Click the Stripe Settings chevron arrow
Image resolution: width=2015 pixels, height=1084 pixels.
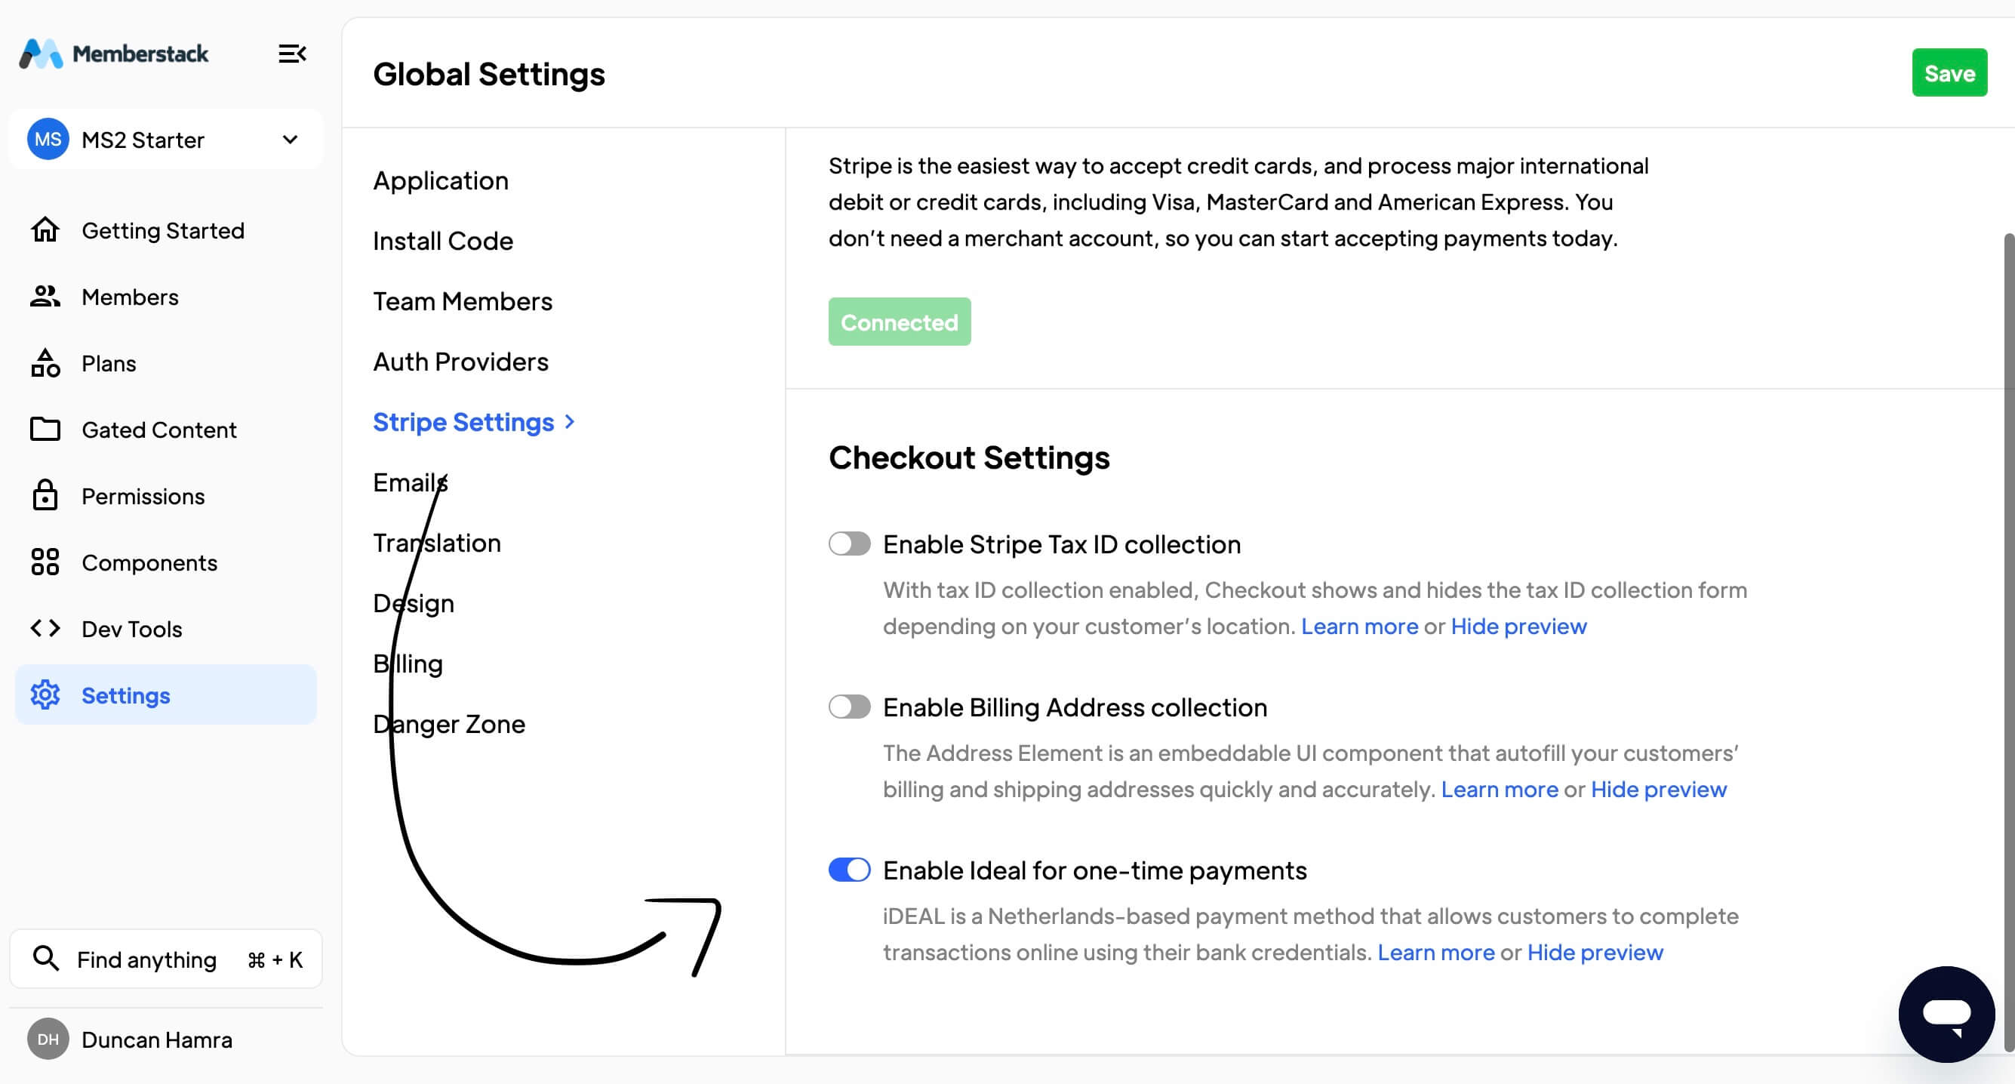570,422
